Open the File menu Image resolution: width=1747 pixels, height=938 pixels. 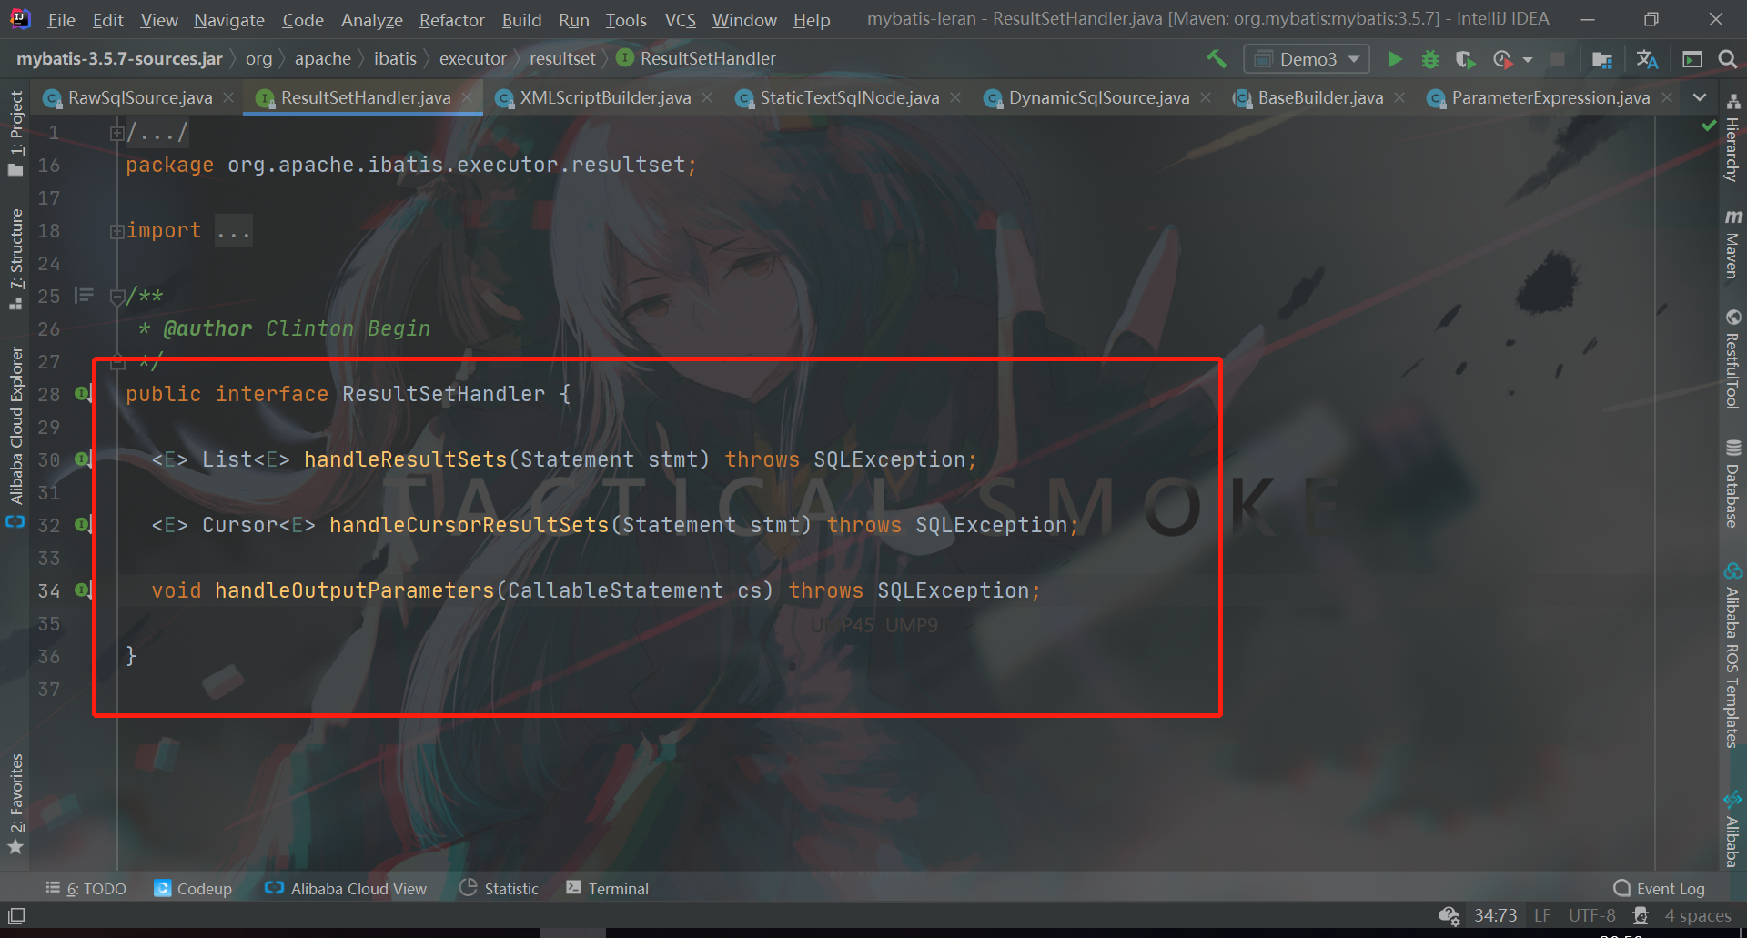pos(61,20)
